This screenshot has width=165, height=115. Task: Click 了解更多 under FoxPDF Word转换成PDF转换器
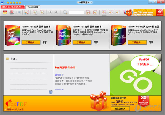137,42
